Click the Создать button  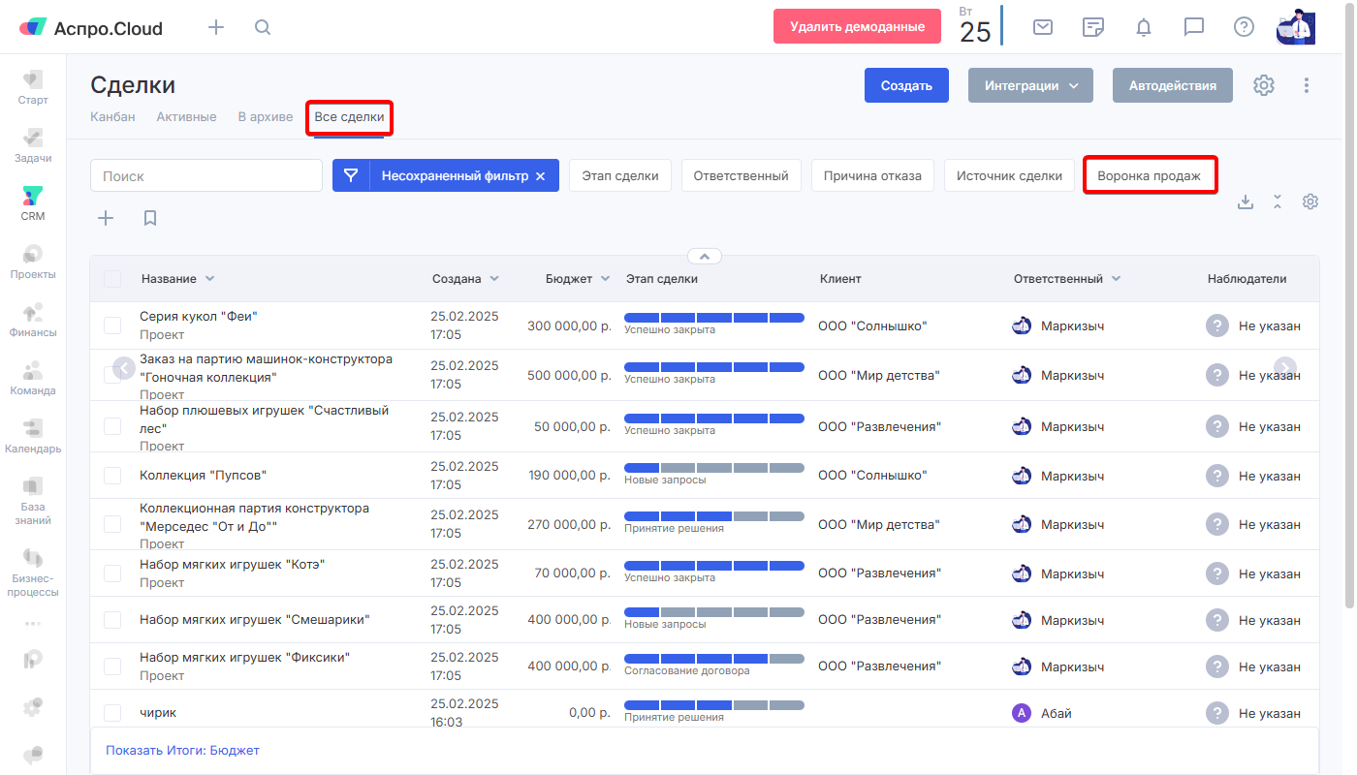(x=906, y=85)
